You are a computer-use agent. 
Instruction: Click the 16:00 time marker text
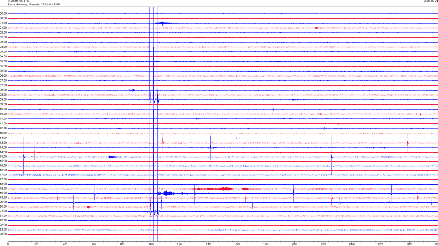pos(3,166)
